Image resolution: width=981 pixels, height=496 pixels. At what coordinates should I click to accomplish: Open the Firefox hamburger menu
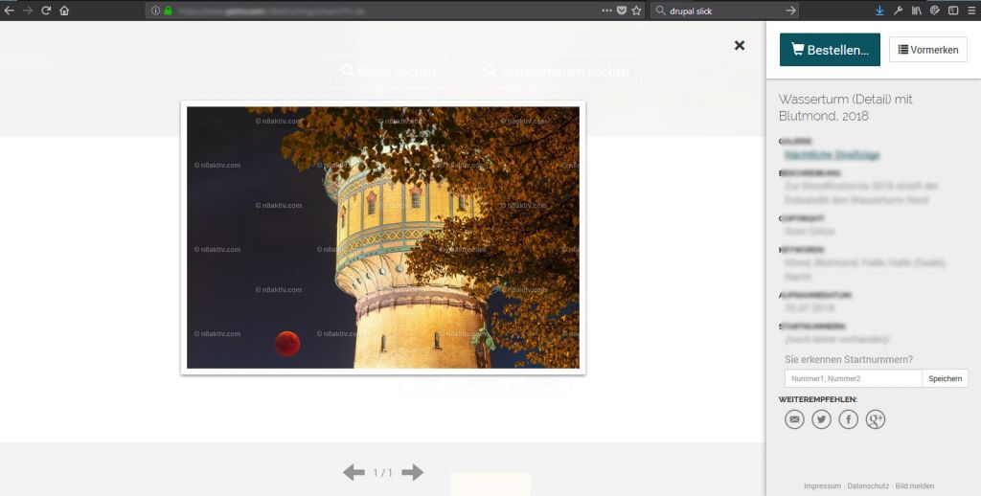(x=970, y=11)
